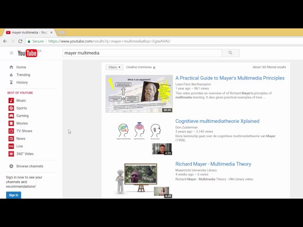The image size is (303, 227).
Task: Click the Trending flame icon
Action: (x=11, y=75)
